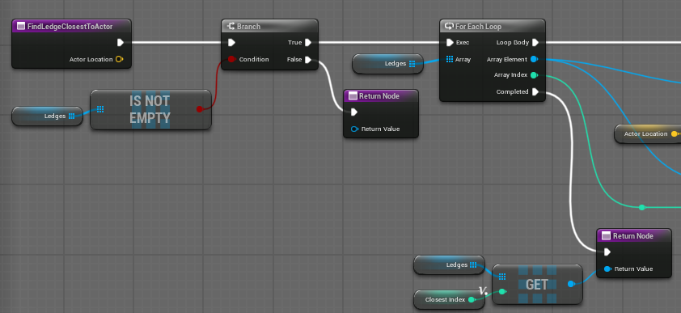The height and width of the screenshot is (313, 681).
Task: Select the Ledges variable beside IS NOT EMPTY
Action: pos(47,116)
